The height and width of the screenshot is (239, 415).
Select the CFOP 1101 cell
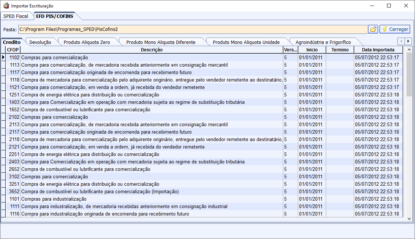point(13,199)
